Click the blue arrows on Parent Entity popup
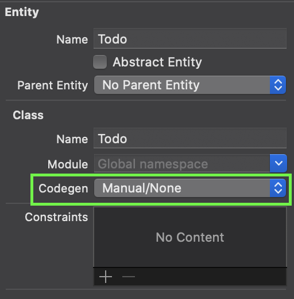Viewport: 294px width, 299px height. tap(278, 85)
